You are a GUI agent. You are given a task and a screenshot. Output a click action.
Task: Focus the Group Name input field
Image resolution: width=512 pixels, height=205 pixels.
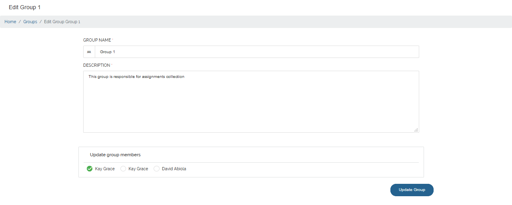[257, 52]
